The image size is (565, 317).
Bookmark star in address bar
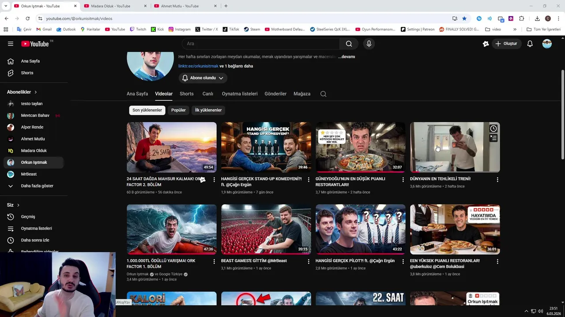[x=464, y=18]
